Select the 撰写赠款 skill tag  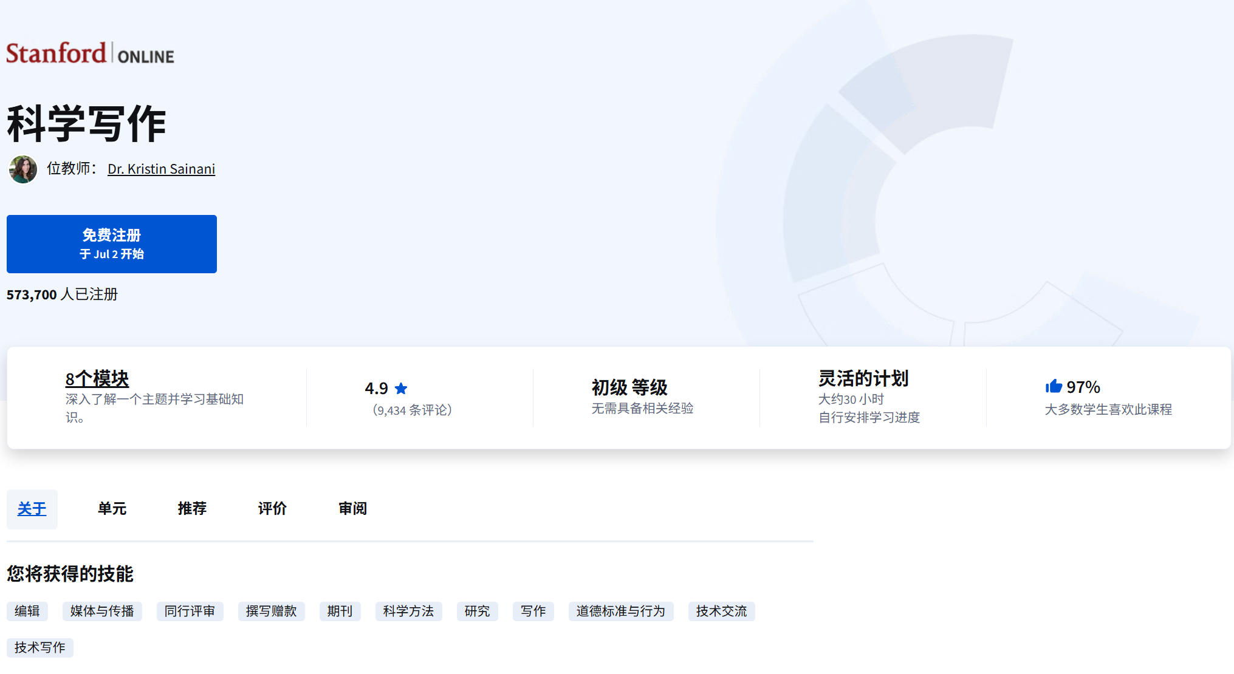[x=272, y=611]
